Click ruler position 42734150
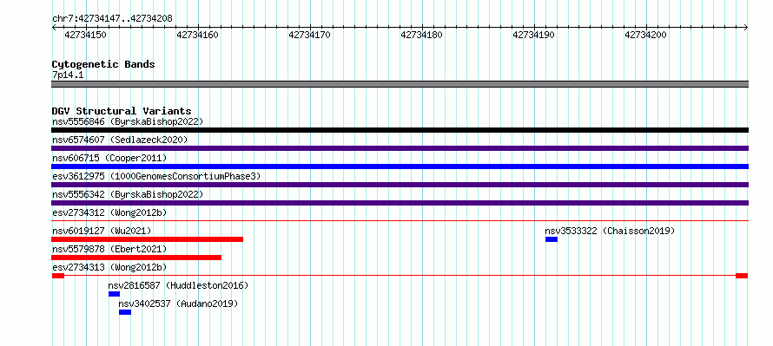Image resolution: width=773 pixels, height=346 pixels. [86, 35]
